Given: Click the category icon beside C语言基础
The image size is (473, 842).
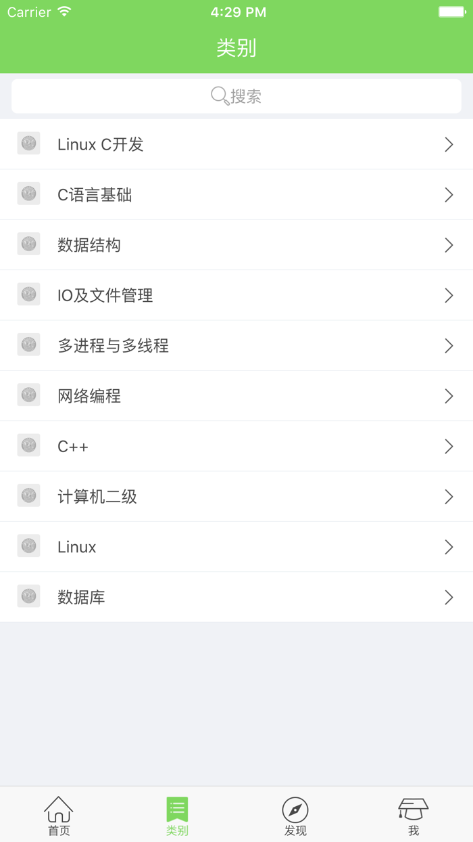Looking at the screenshot, I should coord(28,194).
